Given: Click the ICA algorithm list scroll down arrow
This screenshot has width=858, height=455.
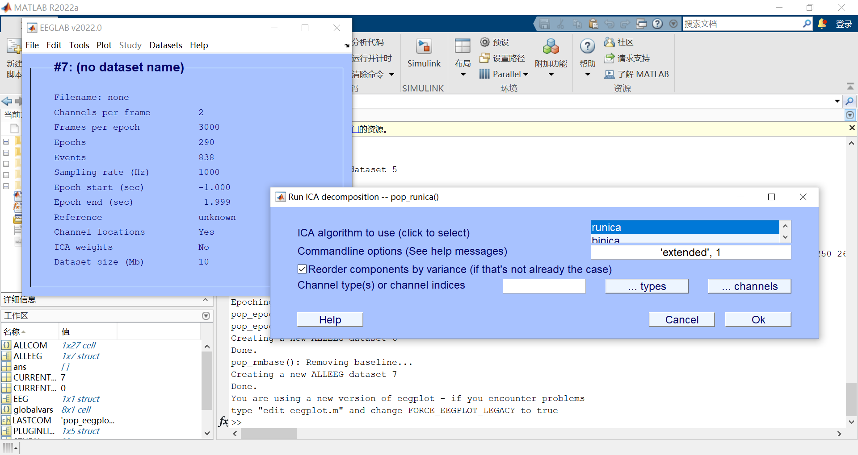Looking at the screenshot, I should pos(785,237).
